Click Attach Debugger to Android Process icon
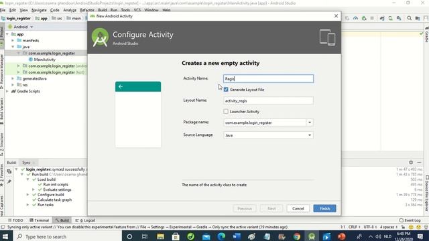 click(x=364, y=18)
